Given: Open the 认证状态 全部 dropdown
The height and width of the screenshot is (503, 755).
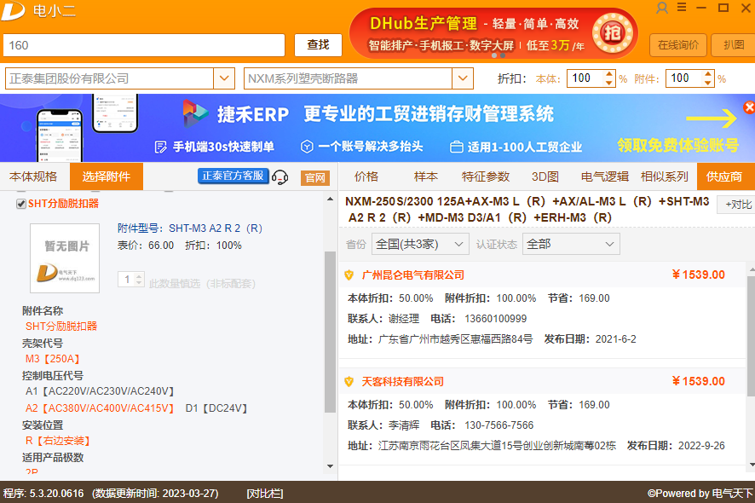Looking at the screenshot, I should tap(571, 245).
